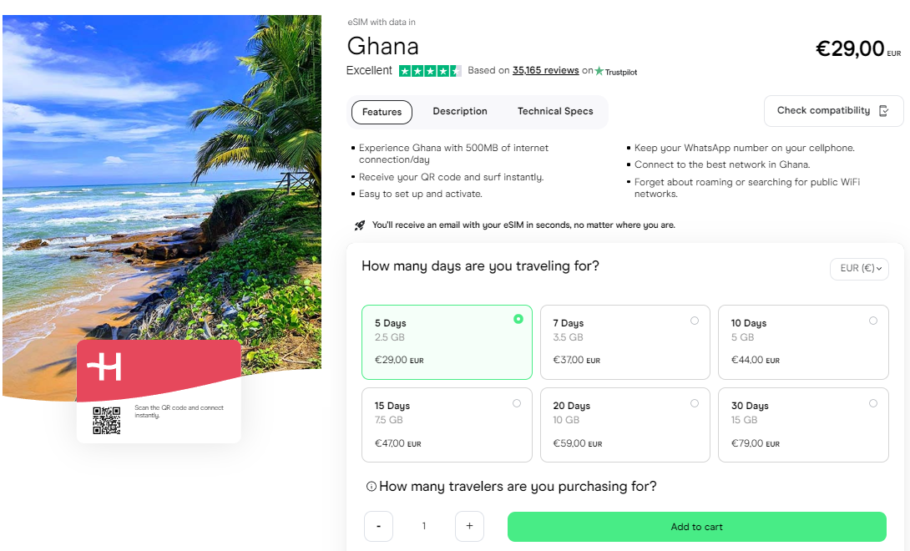Screen dimensions: 910x551
Task: Click the Trustpilot star logo
Action: pos(599,71)
